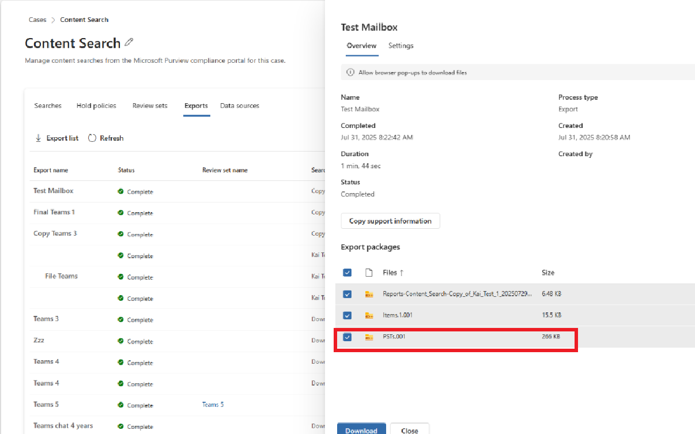Click green Complete status icon for Teams 3

[x=120, y=319]
